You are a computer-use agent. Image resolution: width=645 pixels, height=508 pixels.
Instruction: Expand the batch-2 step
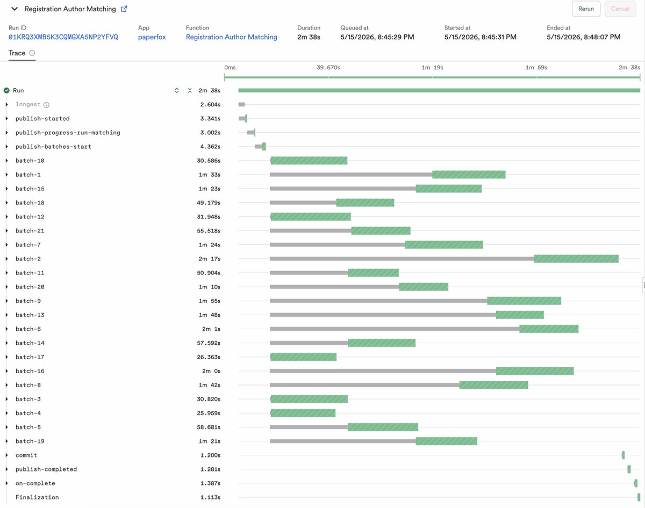tap(7, 259)
